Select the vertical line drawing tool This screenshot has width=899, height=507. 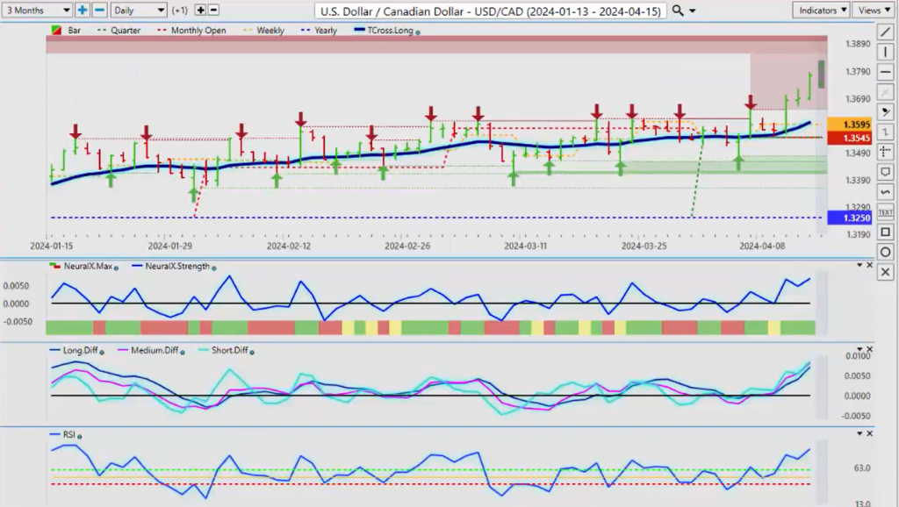(885, 52)
